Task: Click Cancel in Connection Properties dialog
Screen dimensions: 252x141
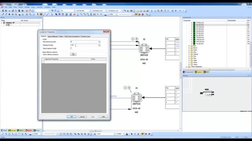Action: pos(82,117)
